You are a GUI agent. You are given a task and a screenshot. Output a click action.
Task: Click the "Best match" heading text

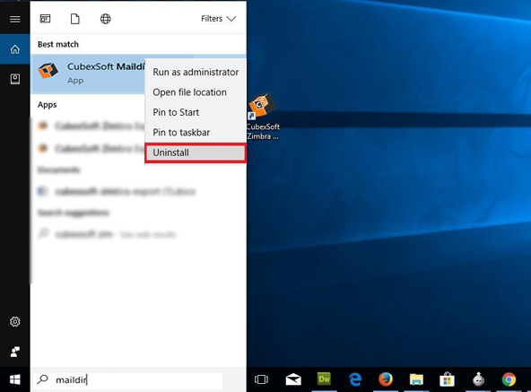coord(58,44)
